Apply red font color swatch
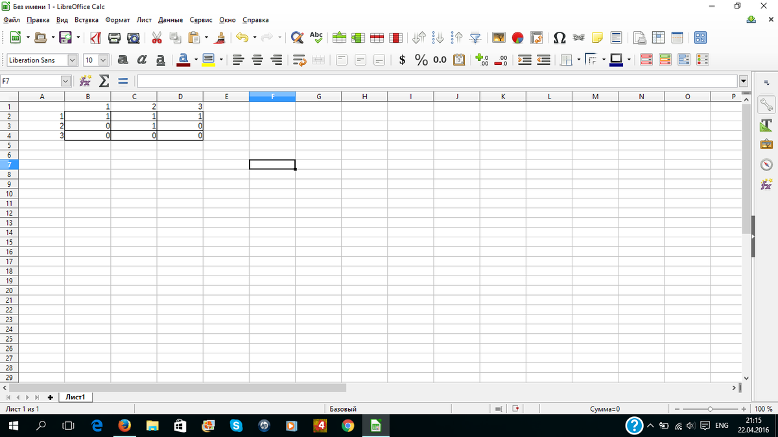The image size is (778, 437). (x=183, y=60)
